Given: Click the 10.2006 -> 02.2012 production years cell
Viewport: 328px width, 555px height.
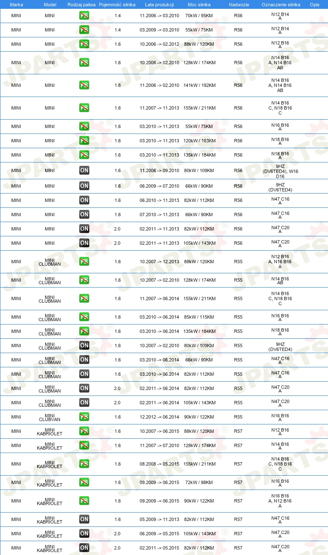Looking at the screenshot, I should (159, 44).
